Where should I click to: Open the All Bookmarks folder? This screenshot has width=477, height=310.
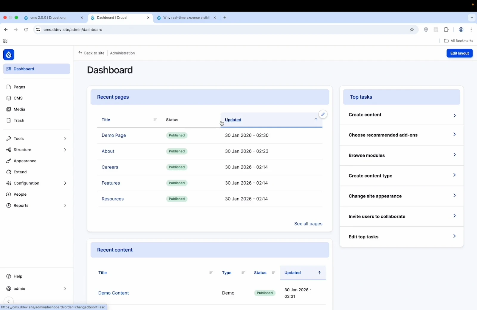click(459, 41)
